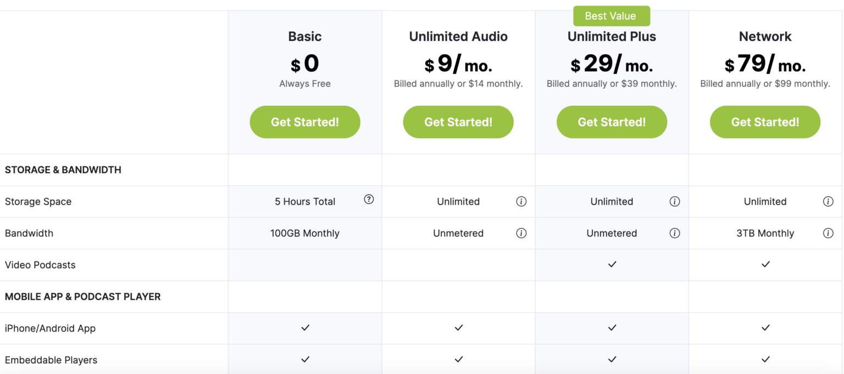Click Get Started for the Basic plan
Viewport: 844px width, 374px height.
coord(305,122)
